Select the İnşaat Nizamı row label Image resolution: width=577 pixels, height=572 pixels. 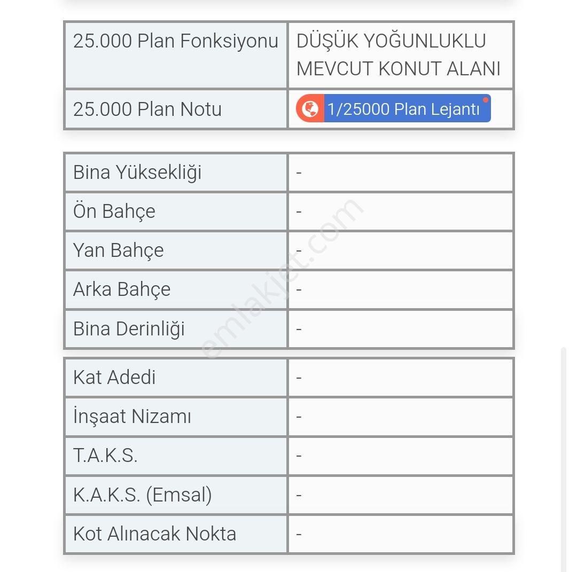pyautogui.click(x=132, y=417)
